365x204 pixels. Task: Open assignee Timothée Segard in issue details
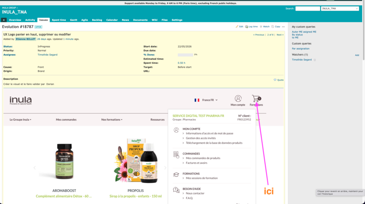tap(47, 55)
